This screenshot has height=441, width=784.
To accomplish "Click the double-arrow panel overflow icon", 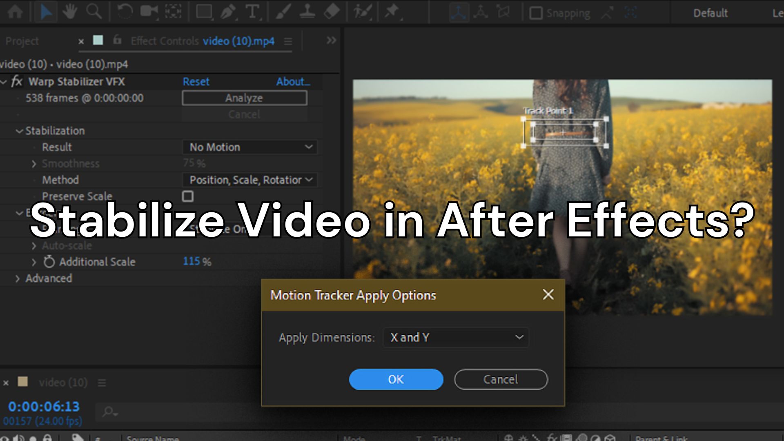I will tap(331, 40).
